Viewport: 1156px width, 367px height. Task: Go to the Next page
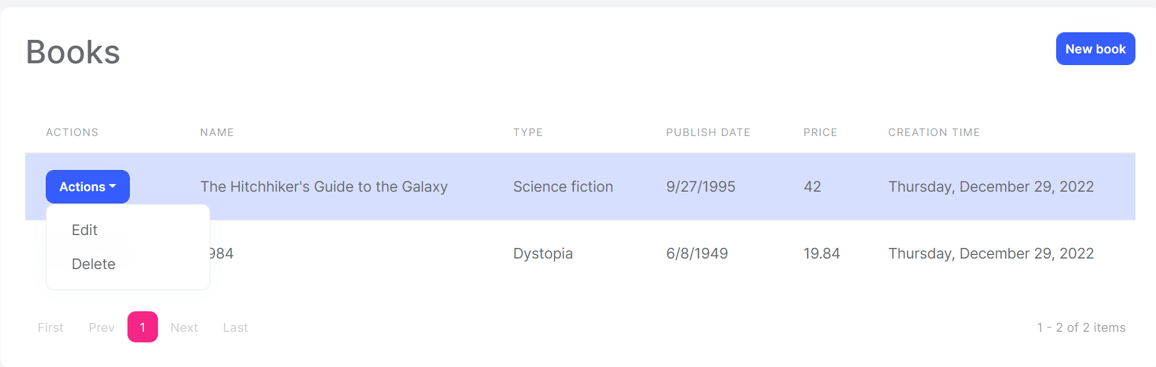(184, 327)
